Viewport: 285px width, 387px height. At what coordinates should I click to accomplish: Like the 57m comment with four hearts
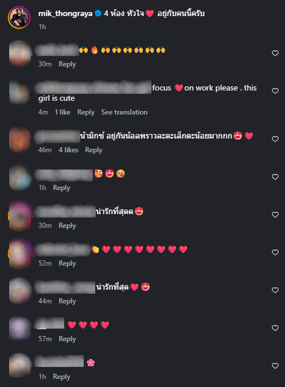275,328
